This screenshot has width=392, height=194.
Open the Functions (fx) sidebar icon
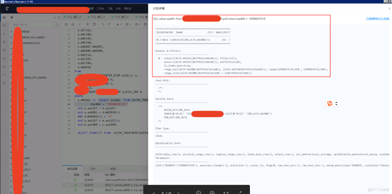[4, 33]
